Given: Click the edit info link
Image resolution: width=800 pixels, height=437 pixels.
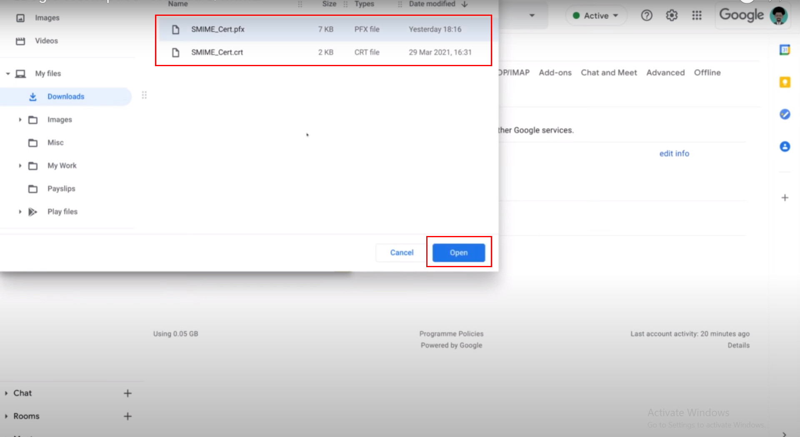Looking at the screenshot, I should click(x=674, y=154).
